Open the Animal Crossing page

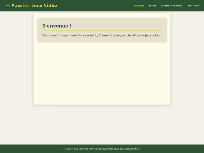coord(172,6)
